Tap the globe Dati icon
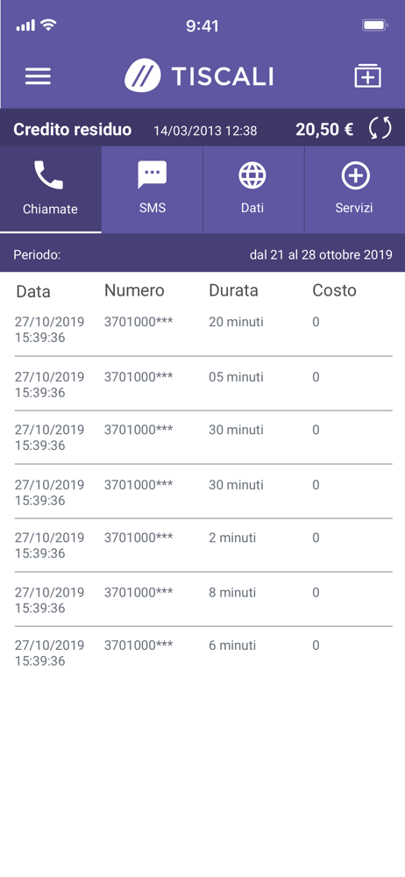The width and height of the screenshot is (405, 877). tap(252, 175)
